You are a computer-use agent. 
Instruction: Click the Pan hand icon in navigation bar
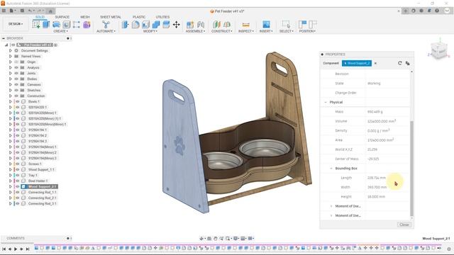coord(215,238)
